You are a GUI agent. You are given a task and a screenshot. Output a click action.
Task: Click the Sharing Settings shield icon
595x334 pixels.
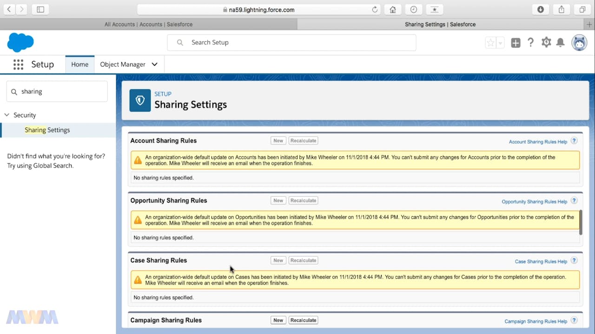tap(140, 100)
